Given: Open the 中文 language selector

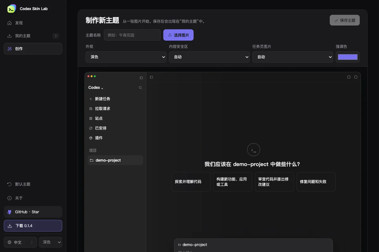Looking at the screenshot, I should [20, 242].
